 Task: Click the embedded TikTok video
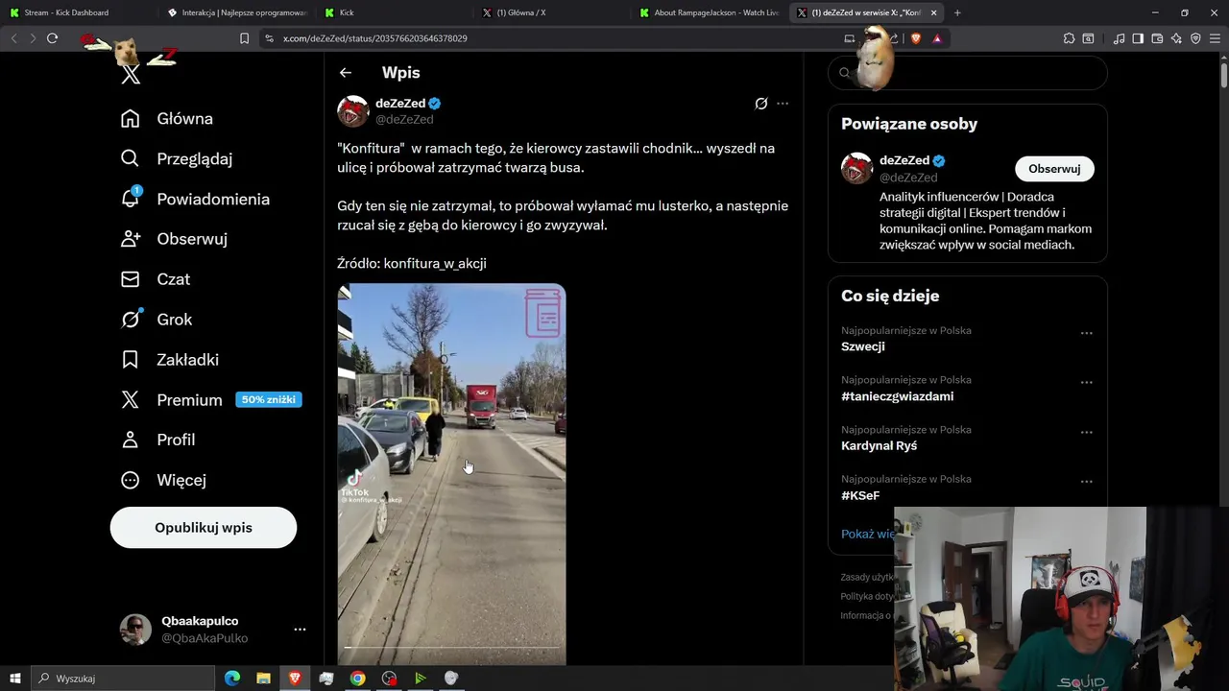click(451, 474)
